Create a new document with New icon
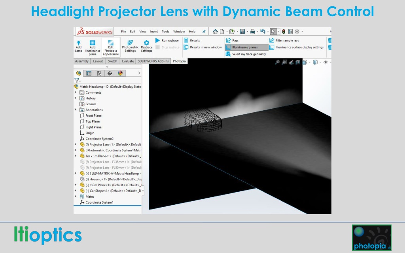405x253 pixels. 222,32
